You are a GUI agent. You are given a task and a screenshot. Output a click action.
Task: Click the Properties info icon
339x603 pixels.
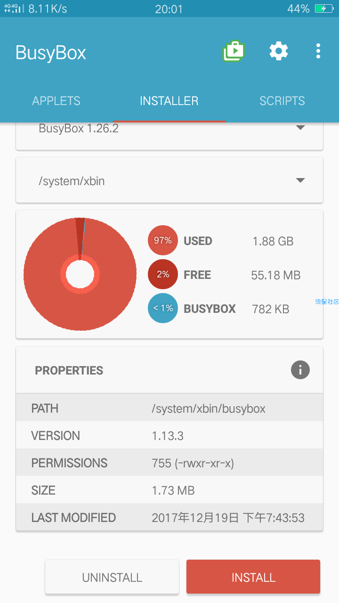(300, 370)
